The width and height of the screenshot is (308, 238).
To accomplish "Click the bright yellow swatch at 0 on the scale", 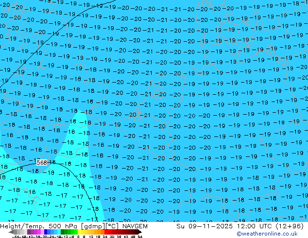I will (79, 232).
